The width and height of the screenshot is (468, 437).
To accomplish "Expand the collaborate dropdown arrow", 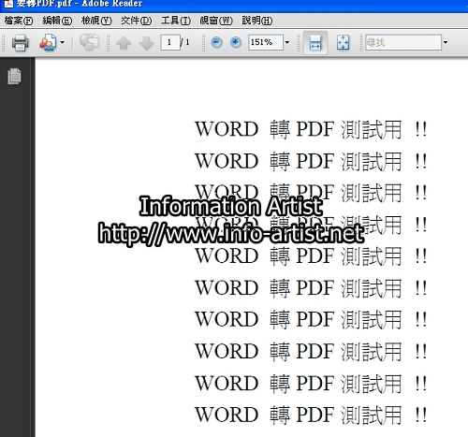I will click(x=63, y=42).
